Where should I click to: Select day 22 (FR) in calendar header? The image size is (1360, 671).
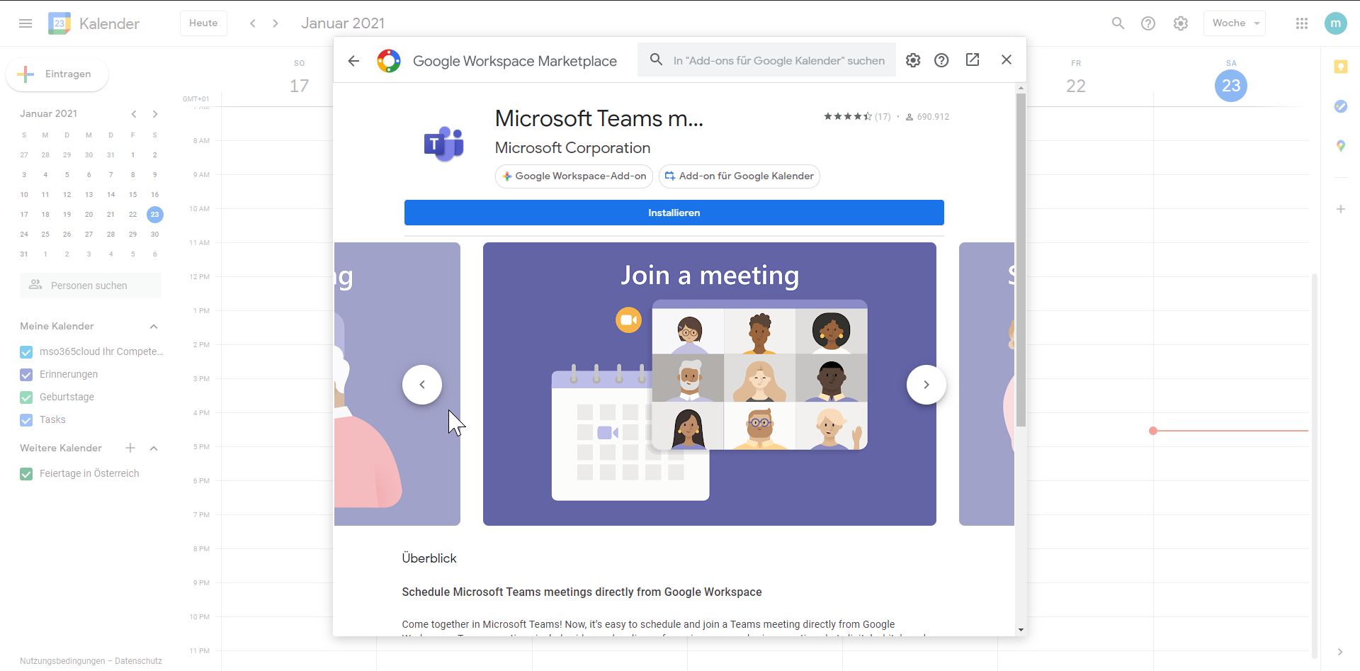pos(1076,86)
